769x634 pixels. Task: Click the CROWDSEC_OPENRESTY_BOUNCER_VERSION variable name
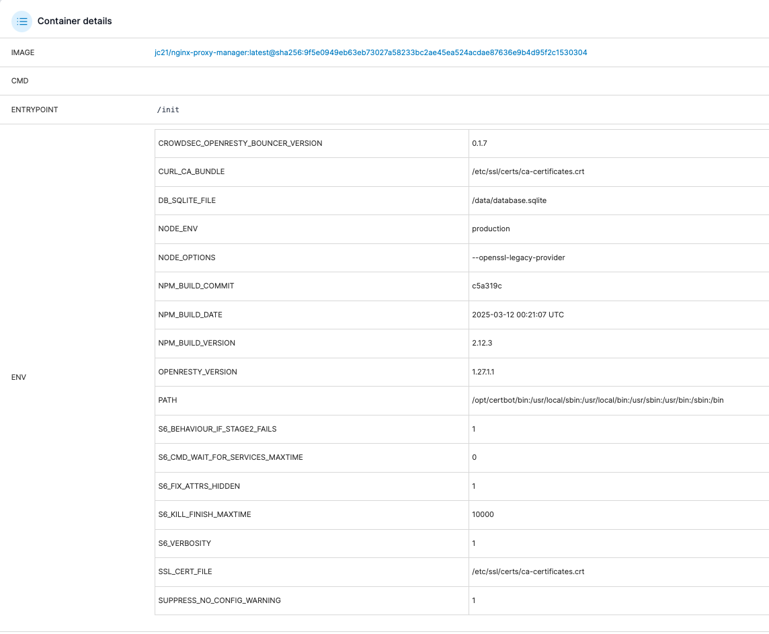240,143
